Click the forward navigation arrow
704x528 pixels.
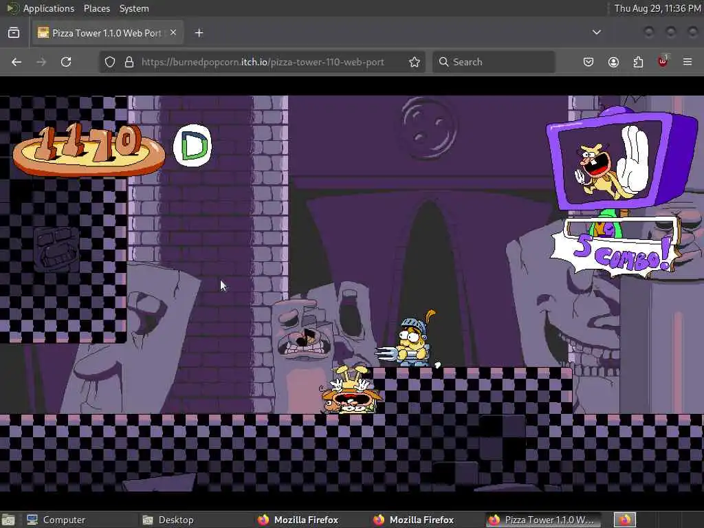point(41,62)
